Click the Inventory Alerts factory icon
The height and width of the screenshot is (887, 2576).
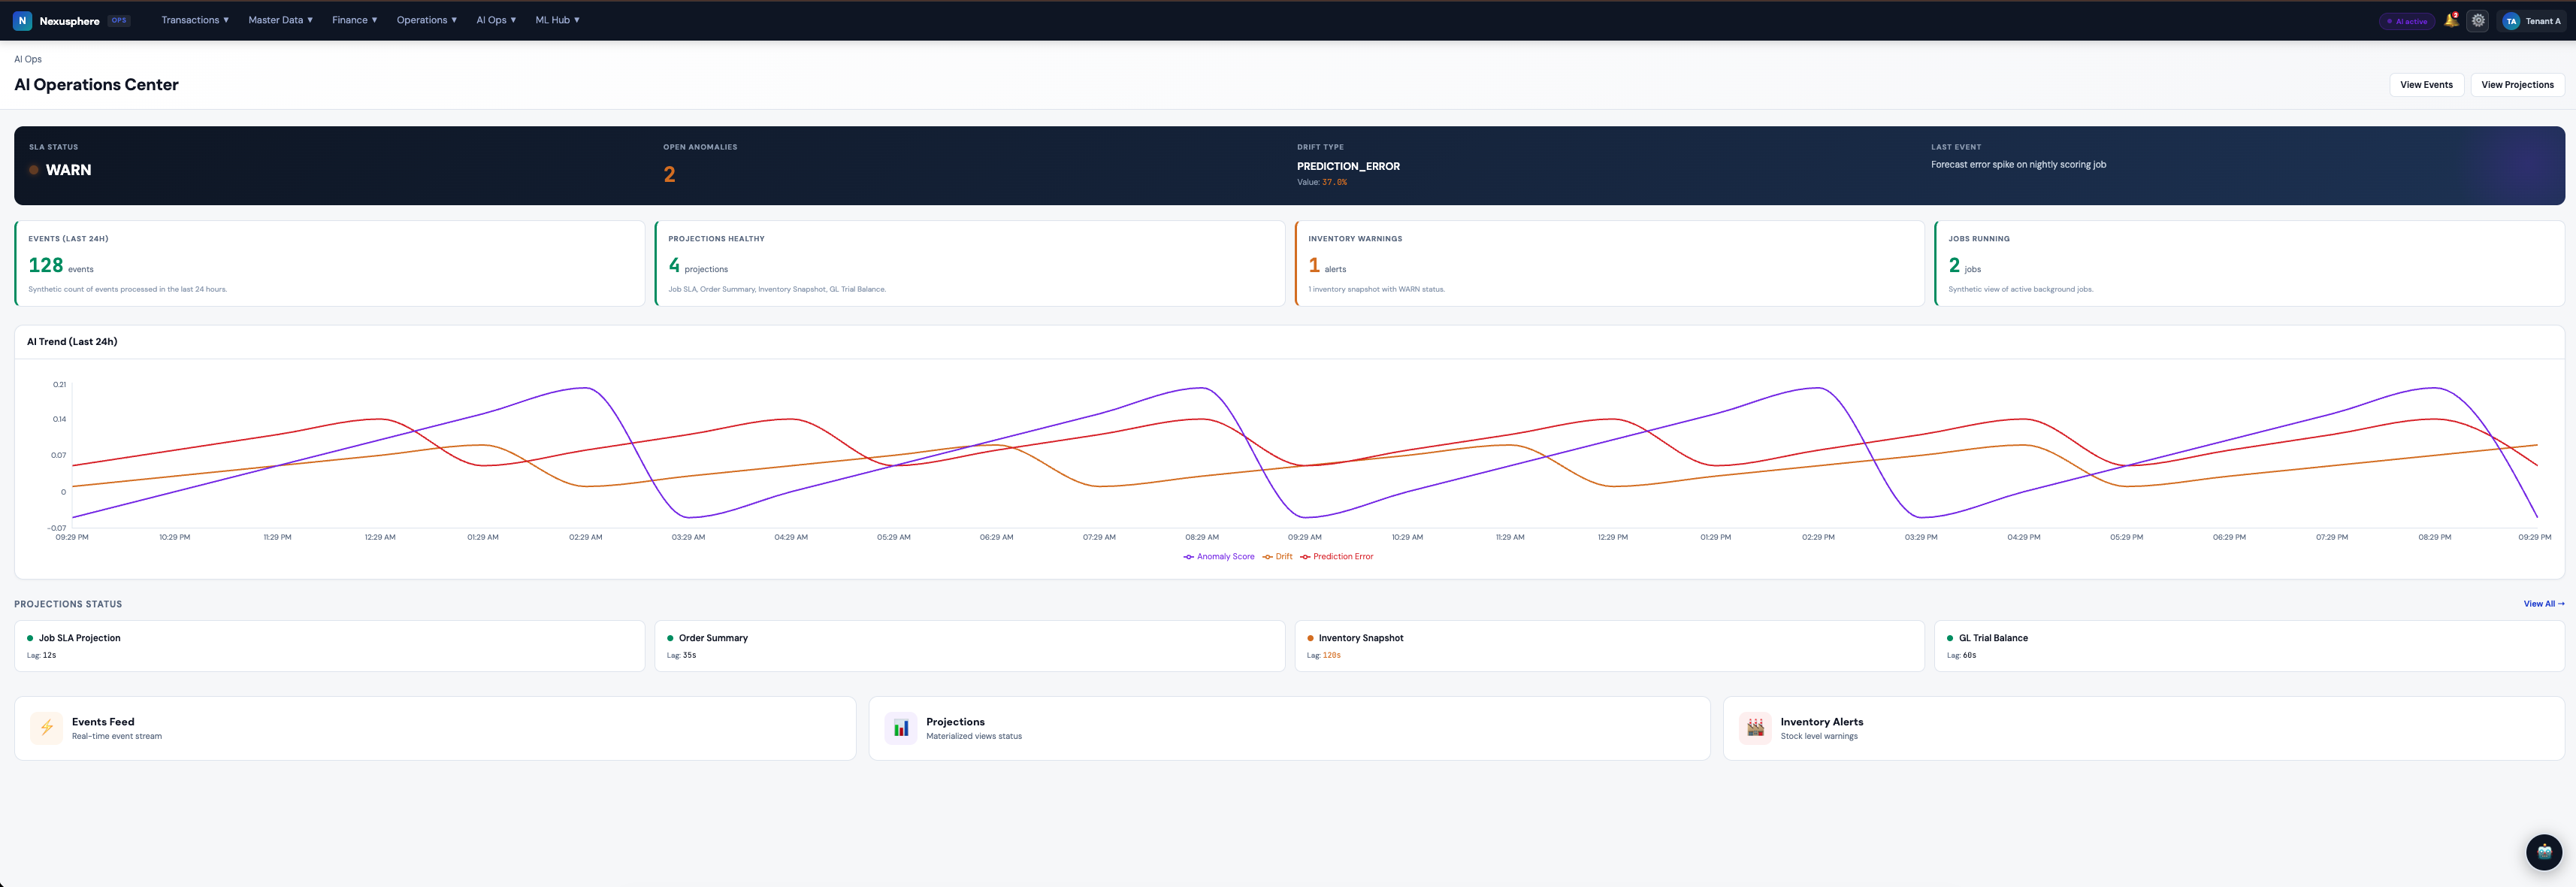point(1755,728)
